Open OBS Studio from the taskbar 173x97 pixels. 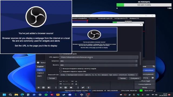click(x=88, y=95)
